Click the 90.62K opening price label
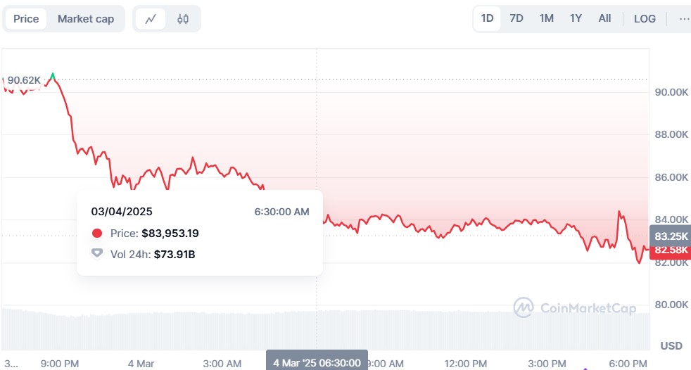 pos(25,80)
